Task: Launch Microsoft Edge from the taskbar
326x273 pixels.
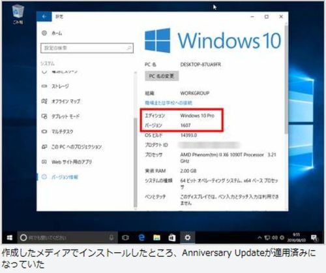Action: coord(141,238)
